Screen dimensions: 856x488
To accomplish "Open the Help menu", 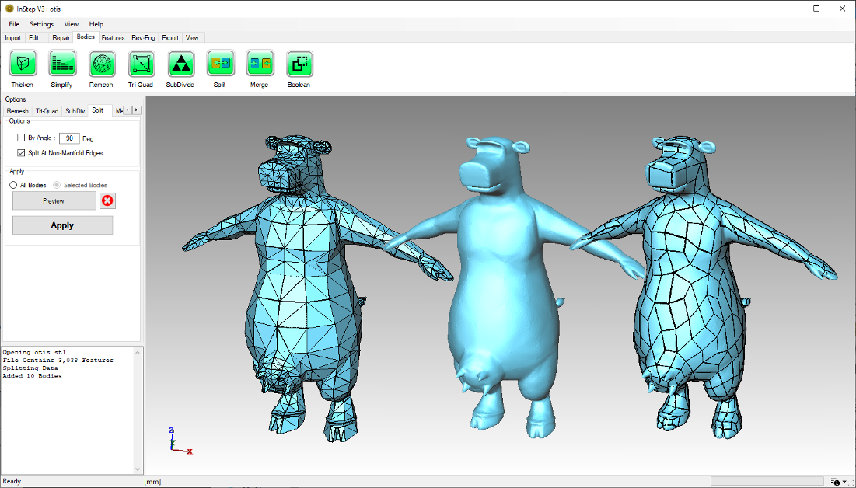I will (96, 24).
